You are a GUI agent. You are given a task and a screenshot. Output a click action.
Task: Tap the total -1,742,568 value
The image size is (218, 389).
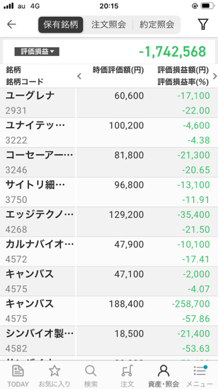point(172,52)
